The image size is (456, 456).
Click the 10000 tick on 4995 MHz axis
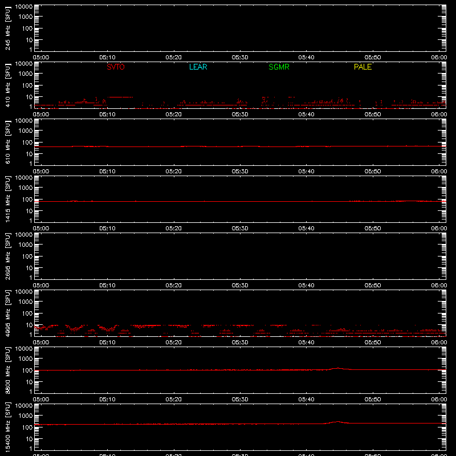coord(24,292)
